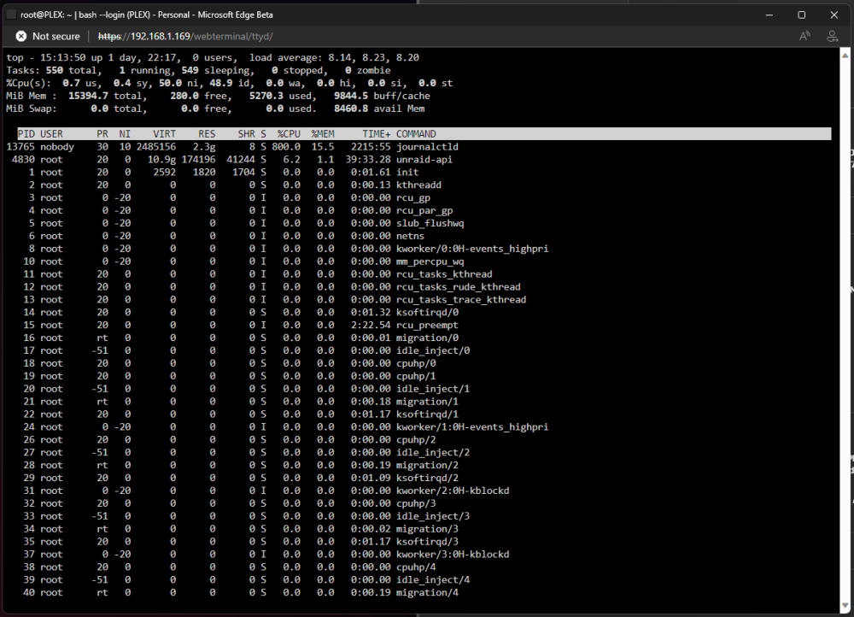
Task: Click the COMMAND column header
Action: [x=416, y=134]
